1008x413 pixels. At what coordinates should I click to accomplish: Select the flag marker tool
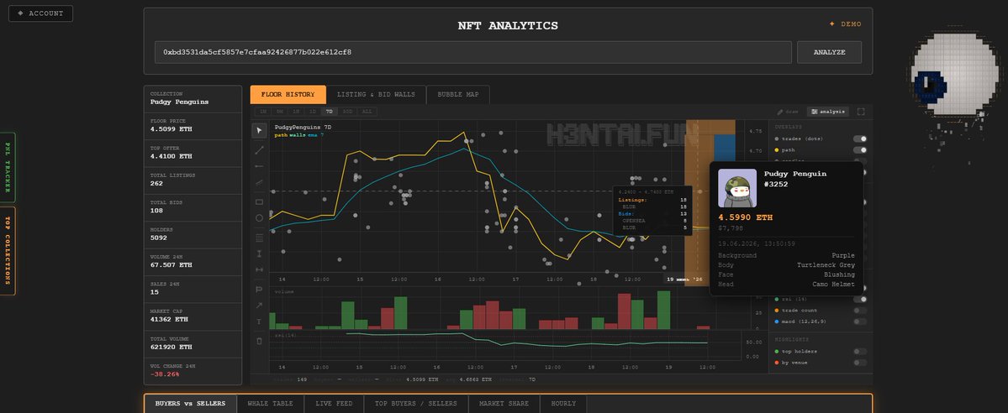click(259, 289)
